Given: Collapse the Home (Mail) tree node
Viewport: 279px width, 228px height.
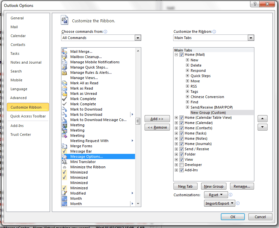Looking at the screenshot, I should pyautogui.click(x=176, y=55).
